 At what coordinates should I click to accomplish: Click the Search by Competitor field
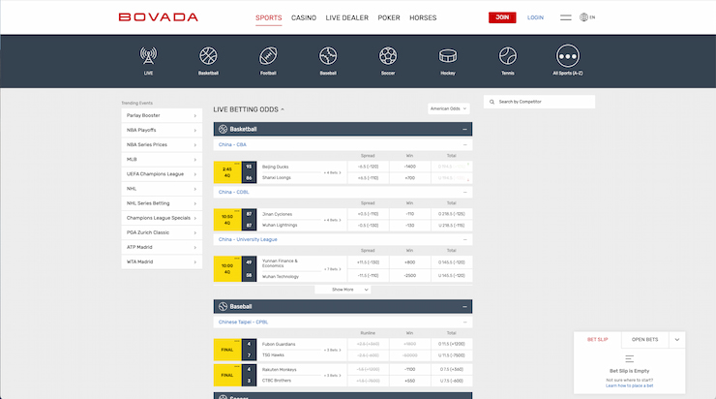click(x=539, y=102)
